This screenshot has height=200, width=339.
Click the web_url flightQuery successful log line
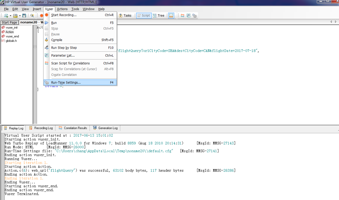click(x=120, y=171)
